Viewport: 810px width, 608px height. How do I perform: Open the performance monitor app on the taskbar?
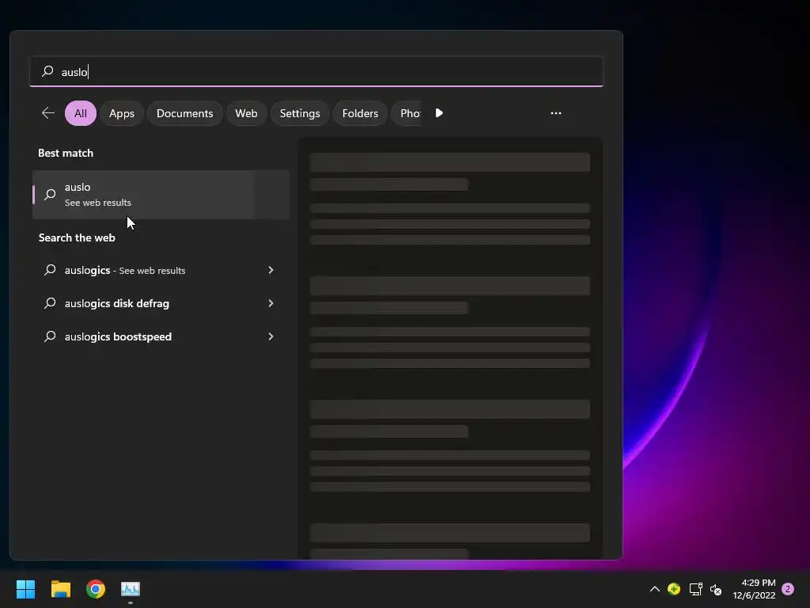131,589
